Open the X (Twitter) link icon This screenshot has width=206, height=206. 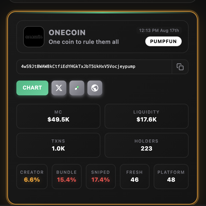point(59,88)
